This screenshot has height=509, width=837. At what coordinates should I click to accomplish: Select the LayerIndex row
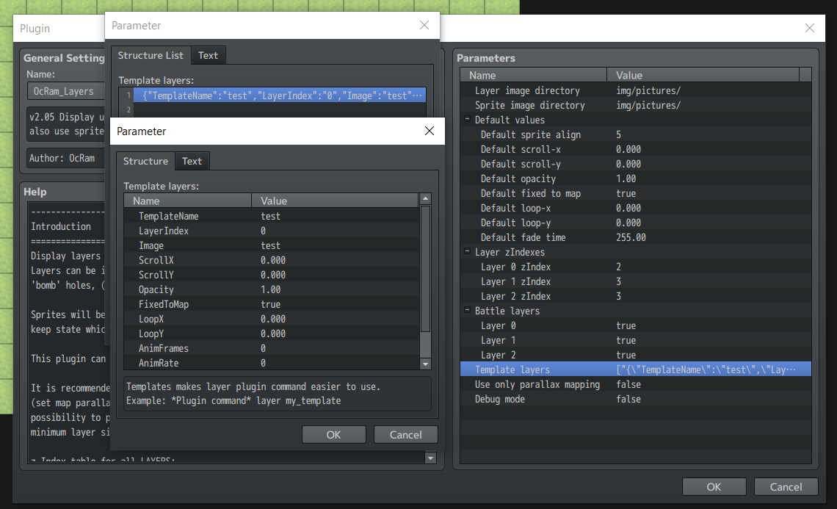tap(271, 231)
